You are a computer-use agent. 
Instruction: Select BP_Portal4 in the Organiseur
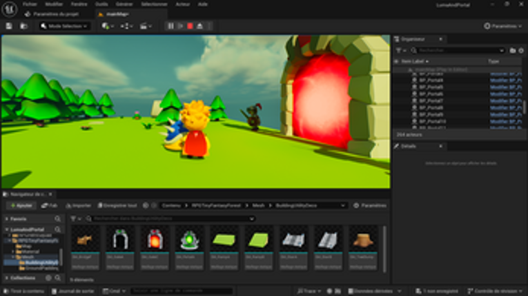pyautogui.click(x=431, y=81)
